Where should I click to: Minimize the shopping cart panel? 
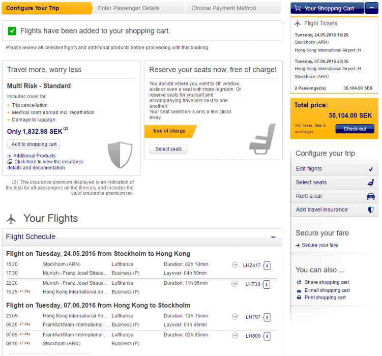[371, 8]
